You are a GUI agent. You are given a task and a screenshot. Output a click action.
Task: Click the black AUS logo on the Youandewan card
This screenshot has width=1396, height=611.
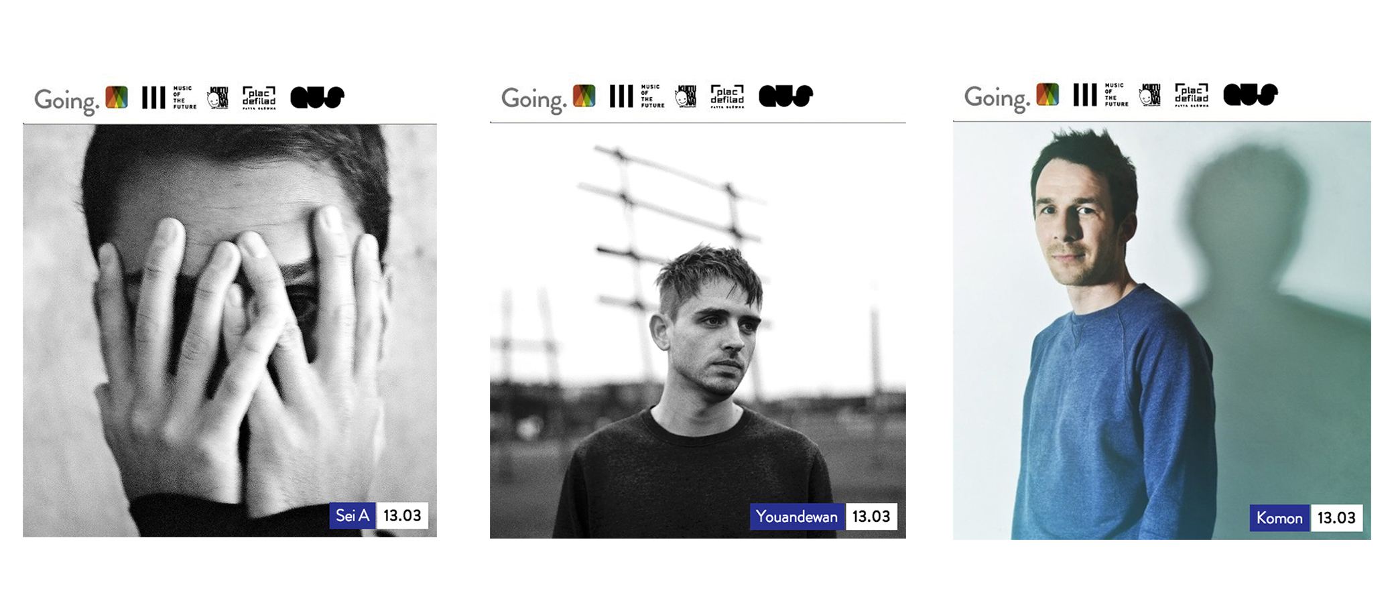point(785,96)
